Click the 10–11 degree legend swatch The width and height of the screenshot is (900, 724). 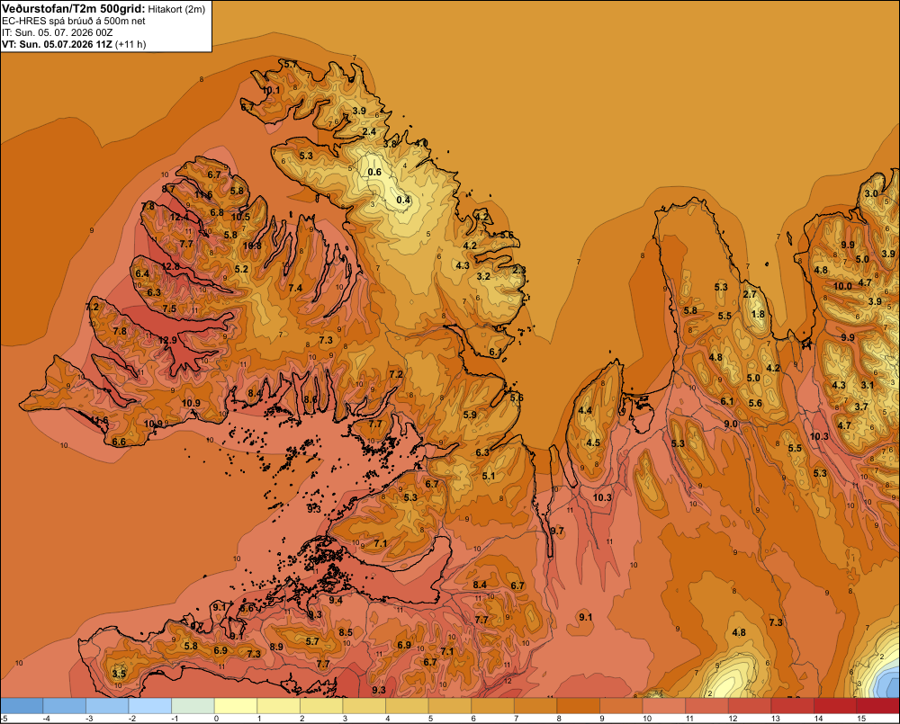point(664,706)
